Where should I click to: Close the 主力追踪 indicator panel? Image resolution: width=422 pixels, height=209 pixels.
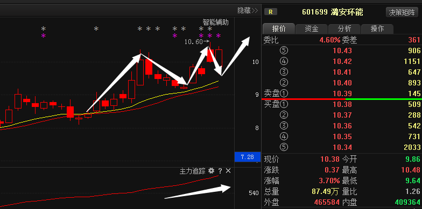click(228, 171)
